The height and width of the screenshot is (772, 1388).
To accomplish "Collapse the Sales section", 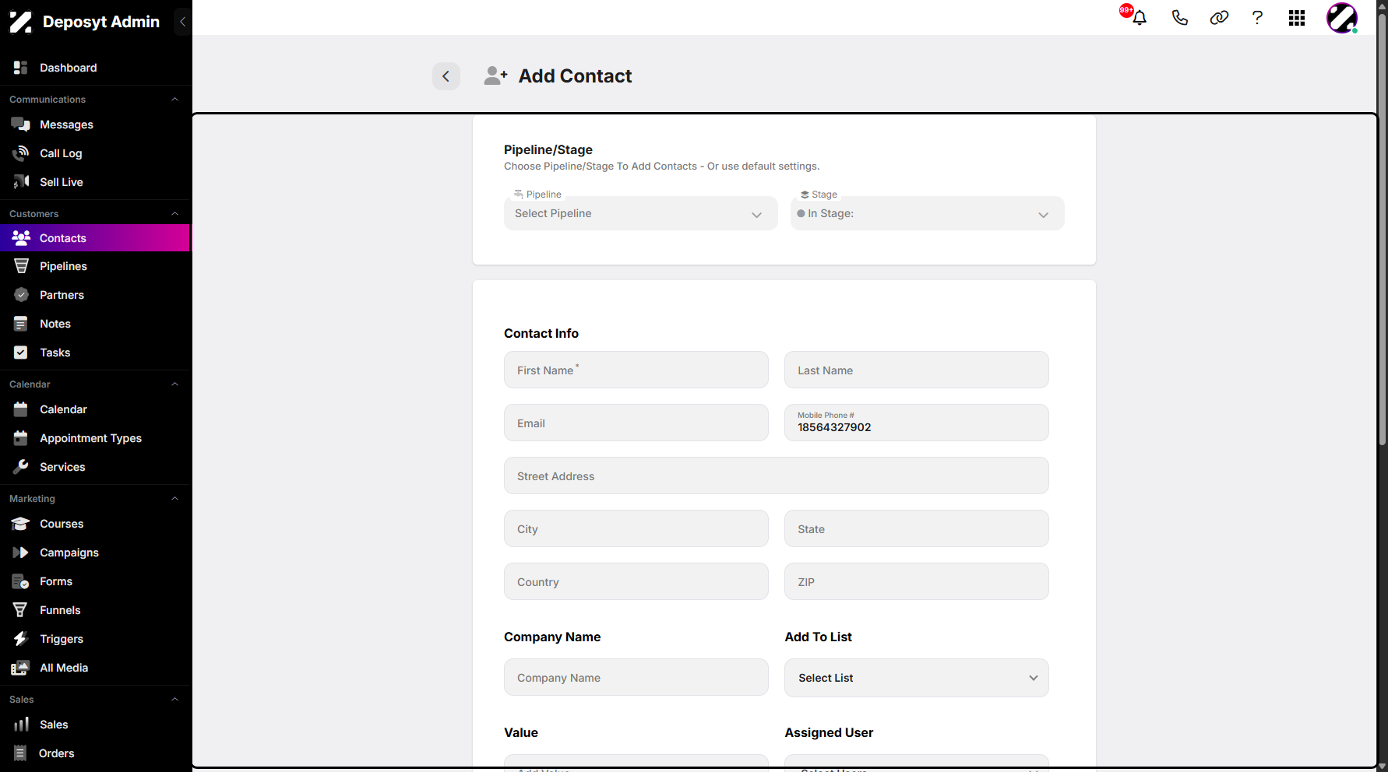I will (x=175, y=700).
